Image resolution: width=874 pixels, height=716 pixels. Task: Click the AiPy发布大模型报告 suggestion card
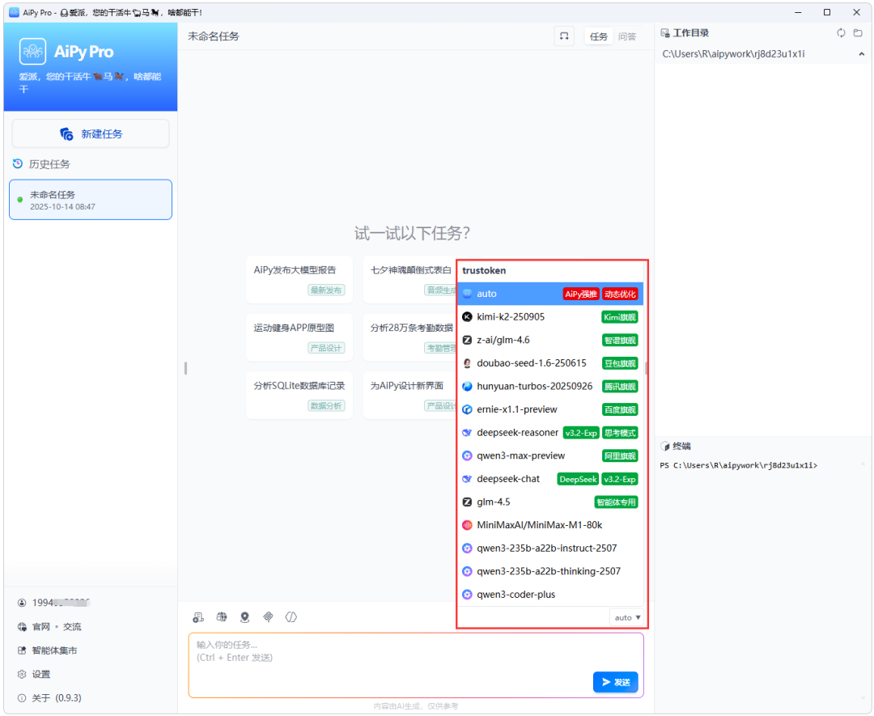299,280
